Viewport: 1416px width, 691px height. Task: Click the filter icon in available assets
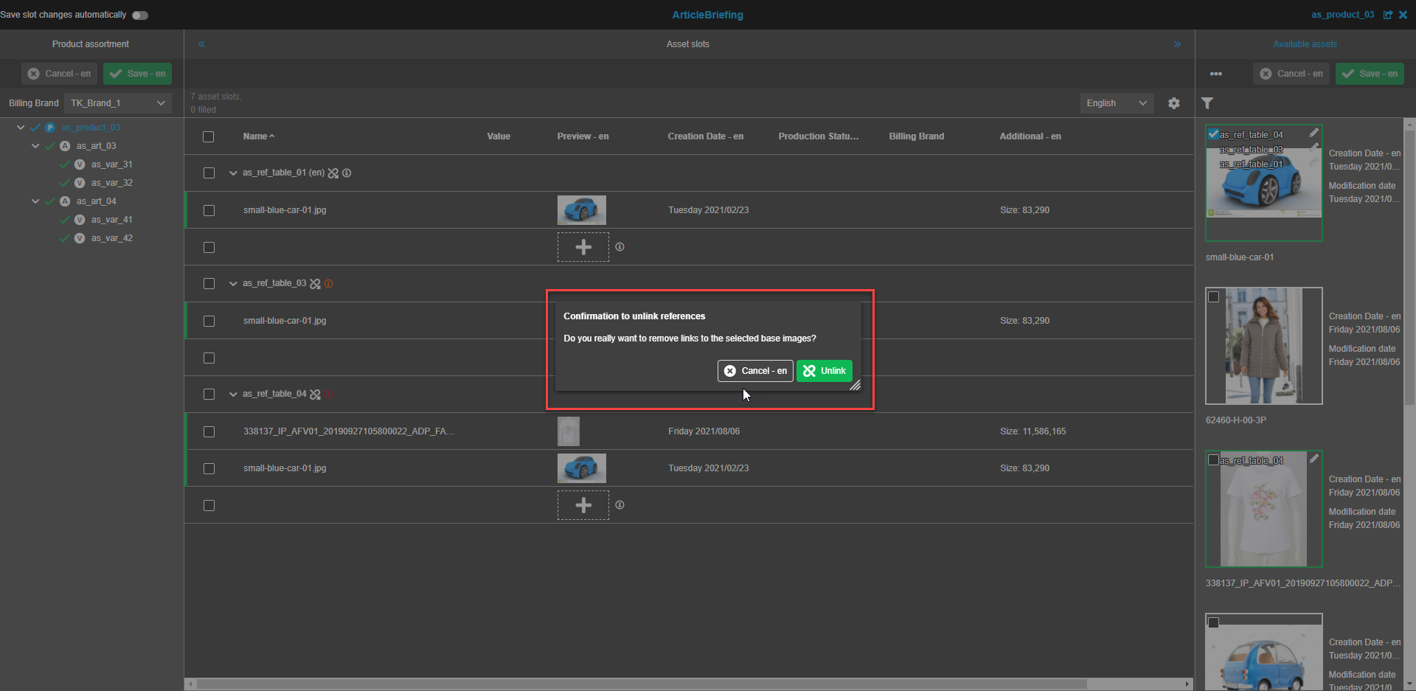tap(1207, 103)
